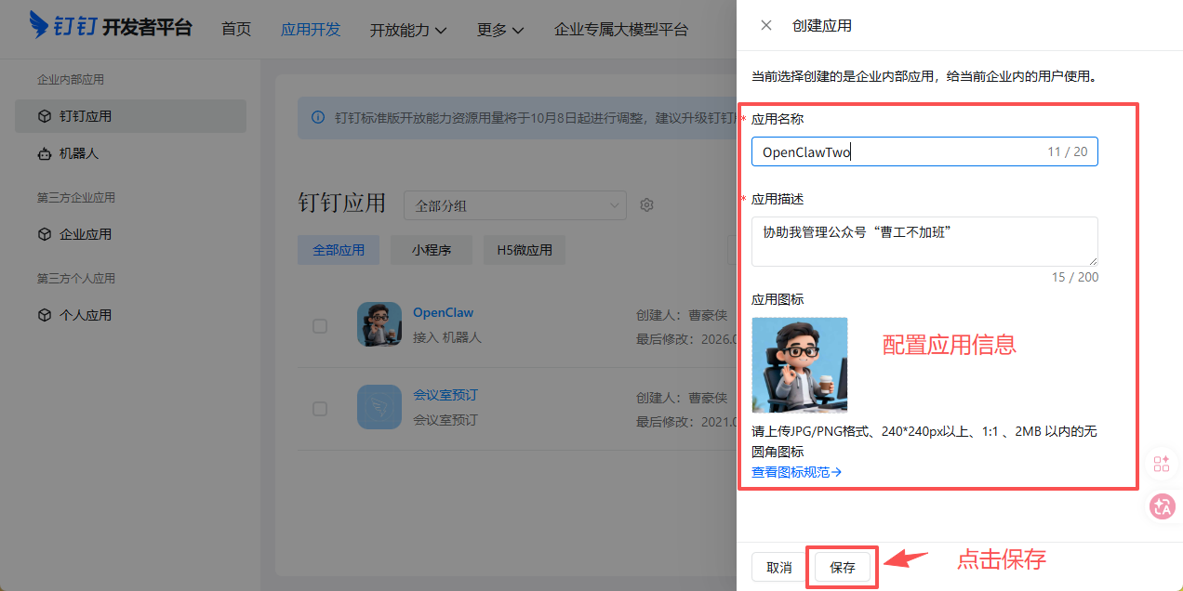This screenshot has width=1183, height=591.
Task: Select the 机器人 robot sidebar item
Action: (x=79, y=153)
